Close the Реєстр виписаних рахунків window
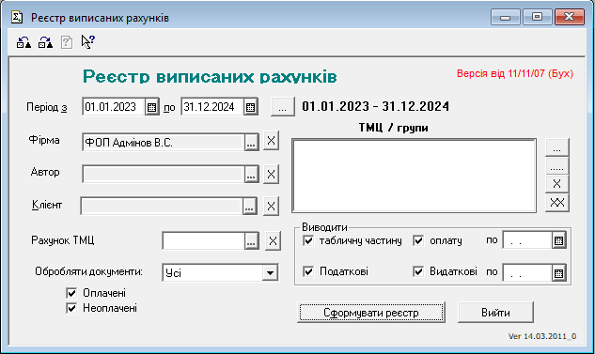 pyautogui.click(x=570, y=17)
